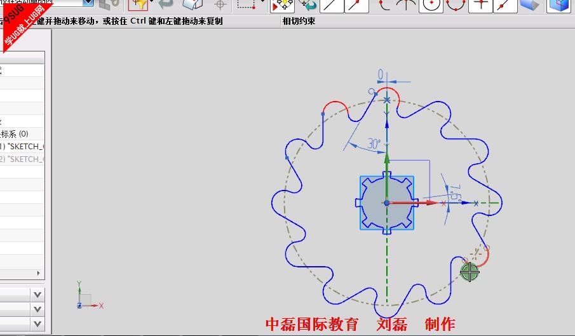The image size is (575, 336).
Task: Toggle the Existing Point snap icon
Action: point(480,6)
